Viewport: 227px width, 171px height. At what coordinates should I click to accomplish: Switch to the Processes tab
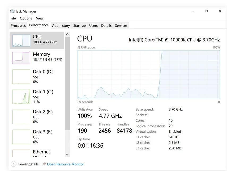click(x=18, y=25)
